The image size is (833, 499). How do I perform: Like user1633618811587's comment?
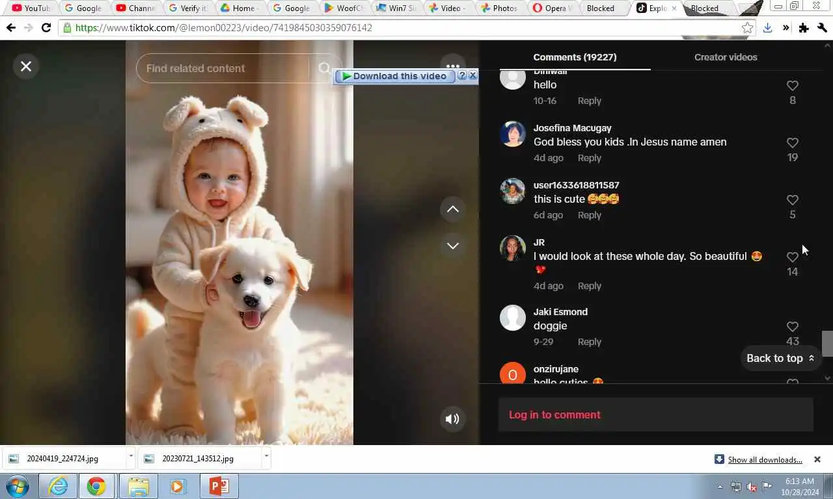(792, 200)
